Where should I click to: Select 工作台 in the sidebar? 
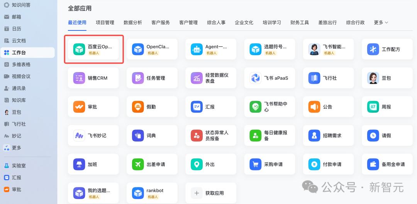28,52
